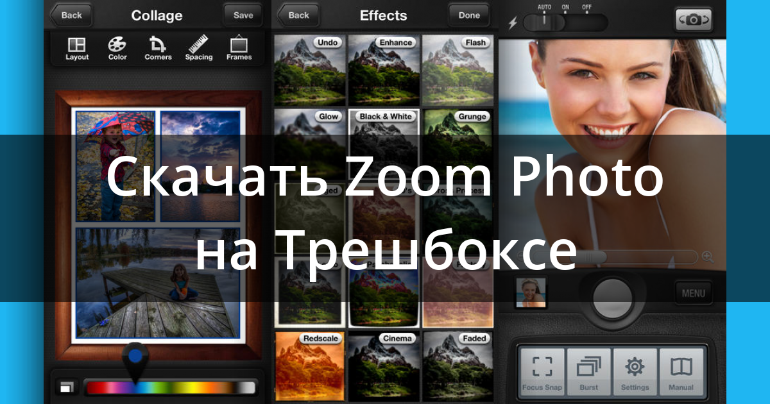The width and height of the screenshot is (770, 404).
Task: Tap the Back button on Collage screen
Action: tap(71, 15)
